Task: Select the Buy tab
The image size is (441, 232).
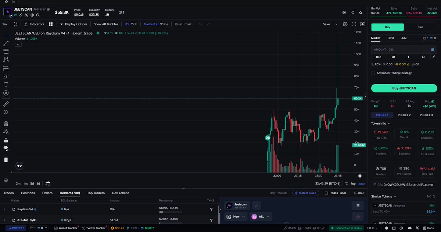Action: coord(387,27)
